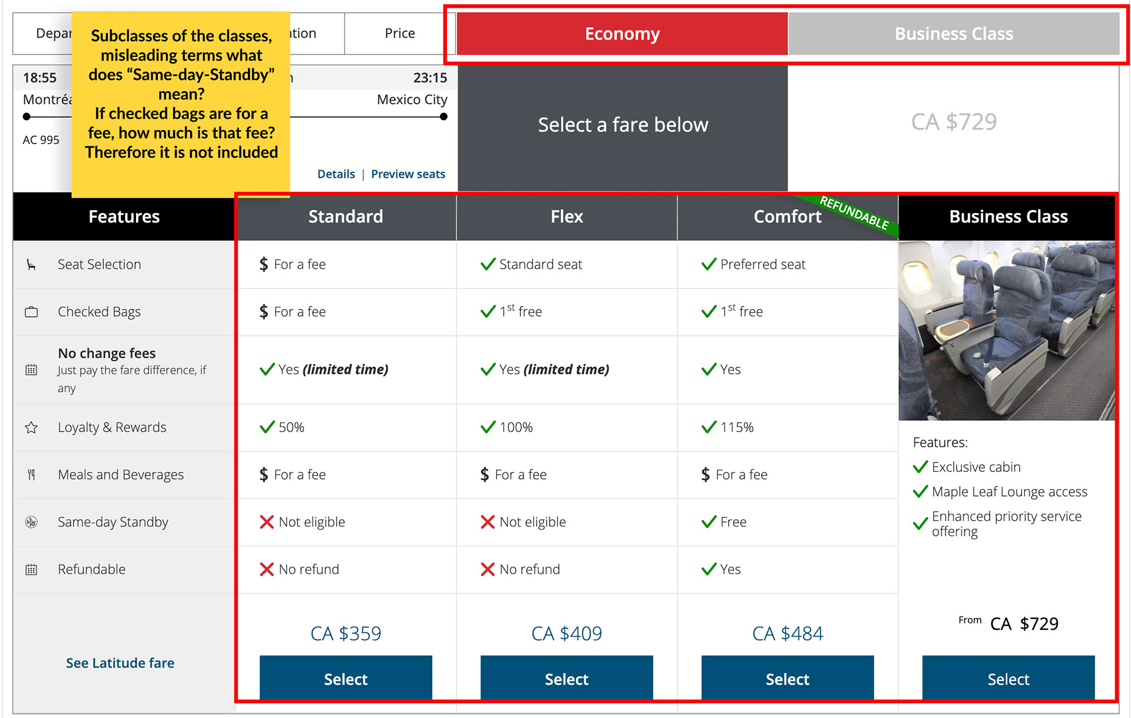Screen dimensions: 1131x718
Task: Select the Standard fare at CA $359
Action: 346,679
